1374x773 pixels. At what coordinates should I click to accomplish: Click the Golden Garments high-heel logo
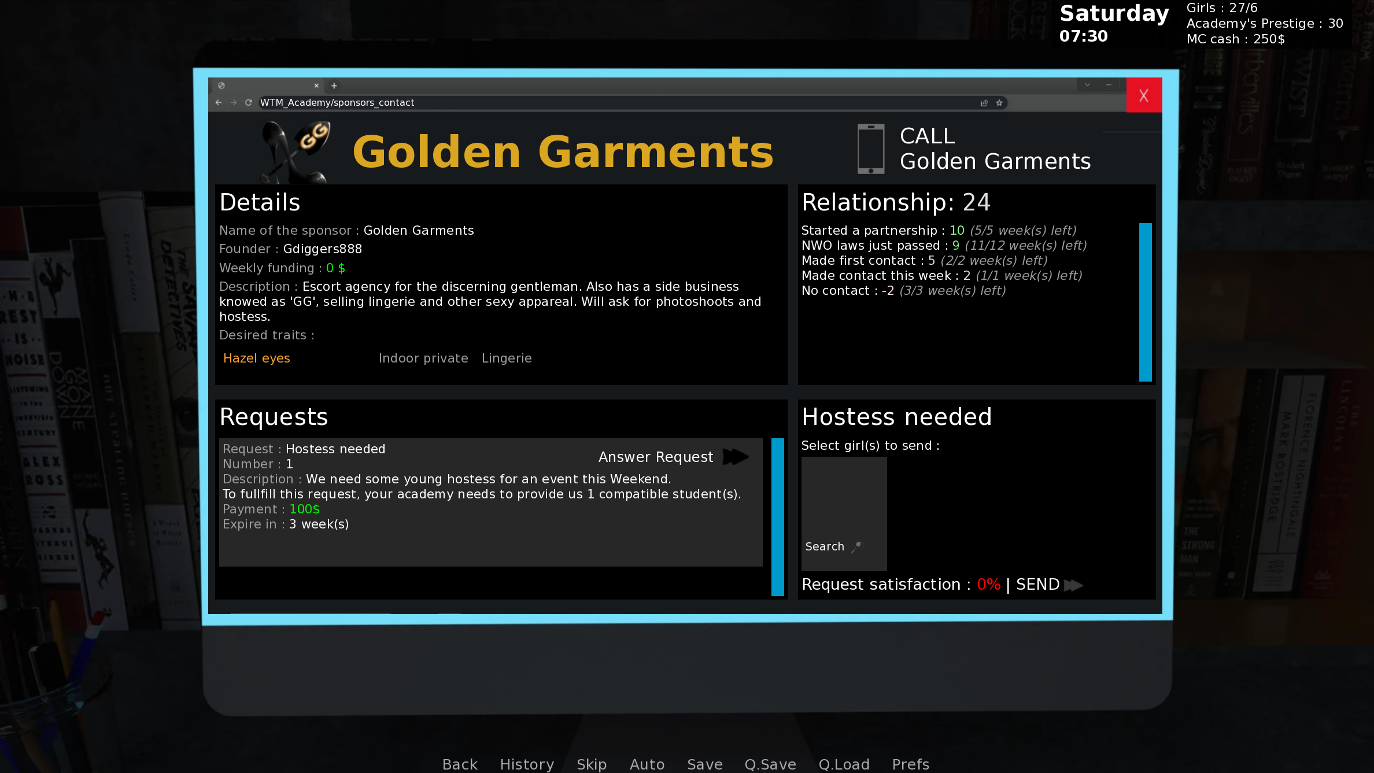point(297,152)
